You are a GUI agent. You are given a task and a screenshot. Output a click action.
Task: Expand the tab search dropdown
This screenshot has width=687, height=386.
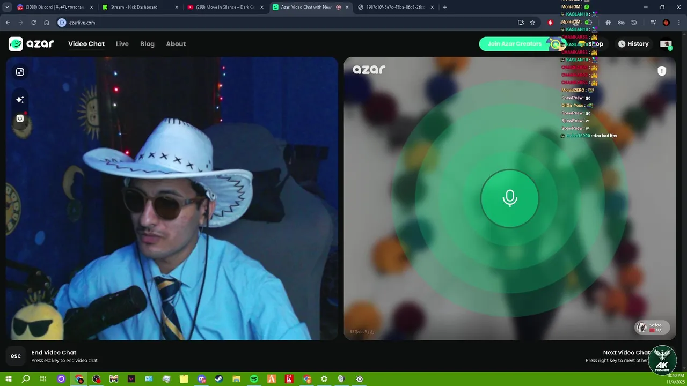click(7, 7)
